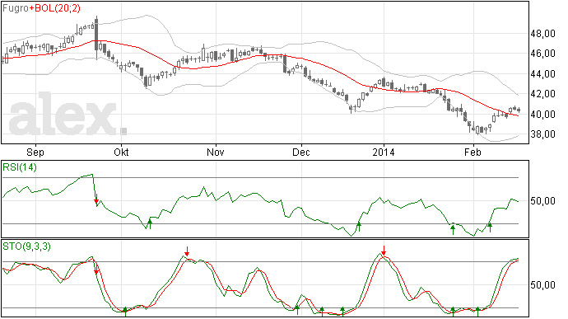Click the RSI buy arrow in early October

pos(150,223)
